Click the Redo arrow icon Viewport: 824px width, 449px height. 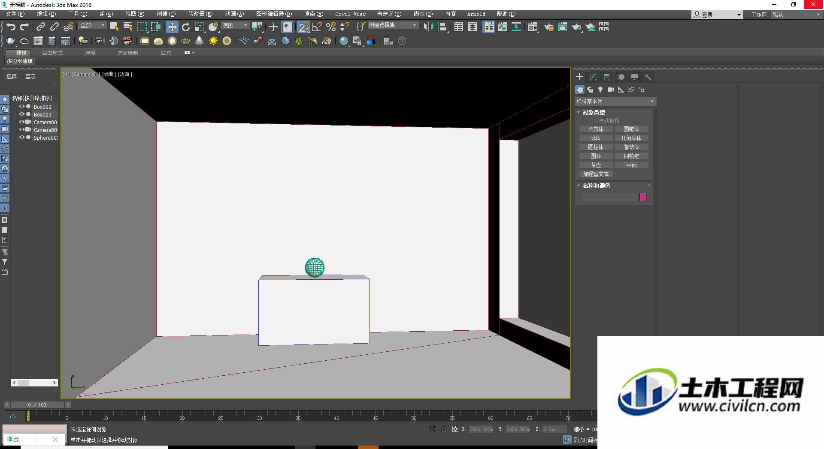[x=24, y=27]
